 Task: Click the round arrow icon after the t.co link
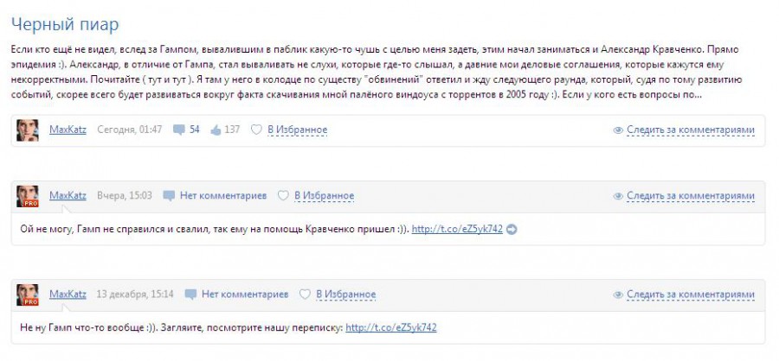[511, 229]
